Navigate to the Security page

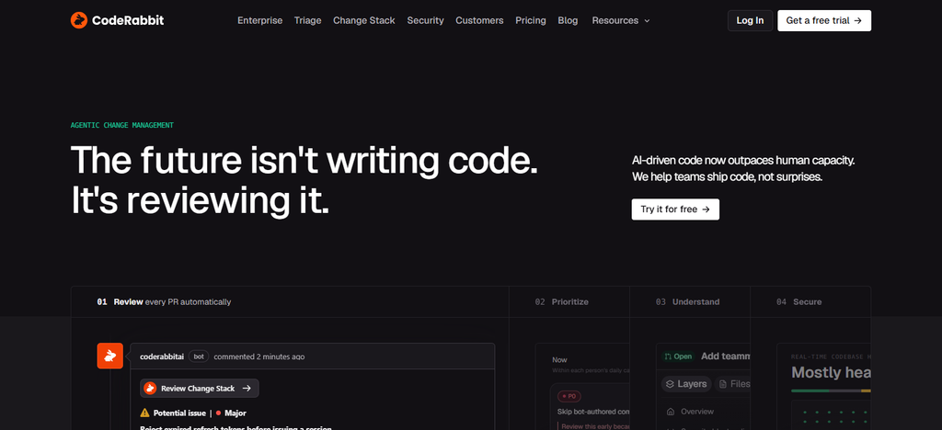pyautogui.click(x=425, y=20)
